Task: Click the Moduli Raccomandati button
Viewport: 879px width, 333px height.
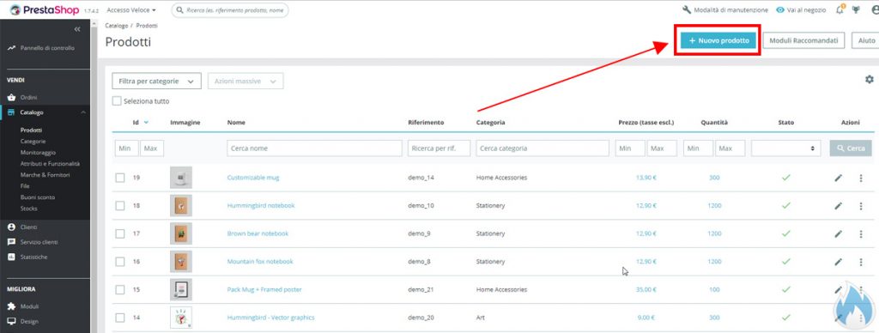Action: pos(803,40)
